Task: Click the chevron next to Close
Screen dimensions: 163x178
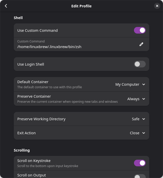Action: pyautogui.click(x=144, y=133)
